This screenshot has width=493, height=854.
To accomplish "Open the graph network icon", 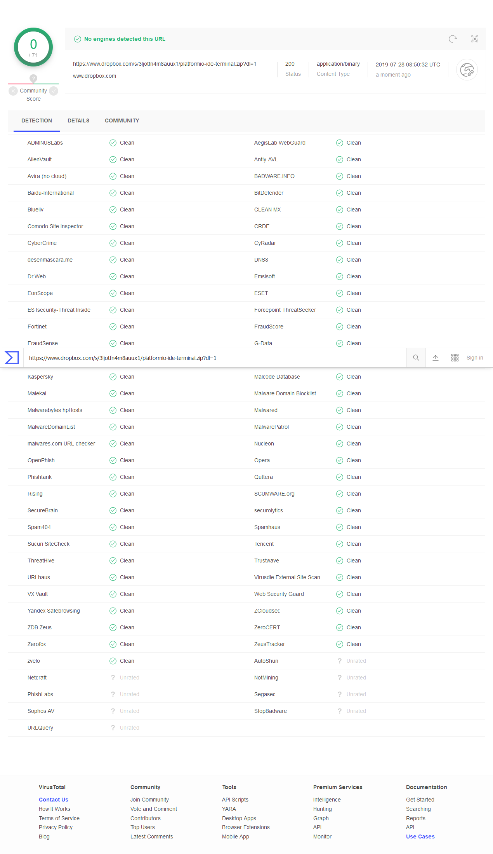I will [x=474, y=39].
